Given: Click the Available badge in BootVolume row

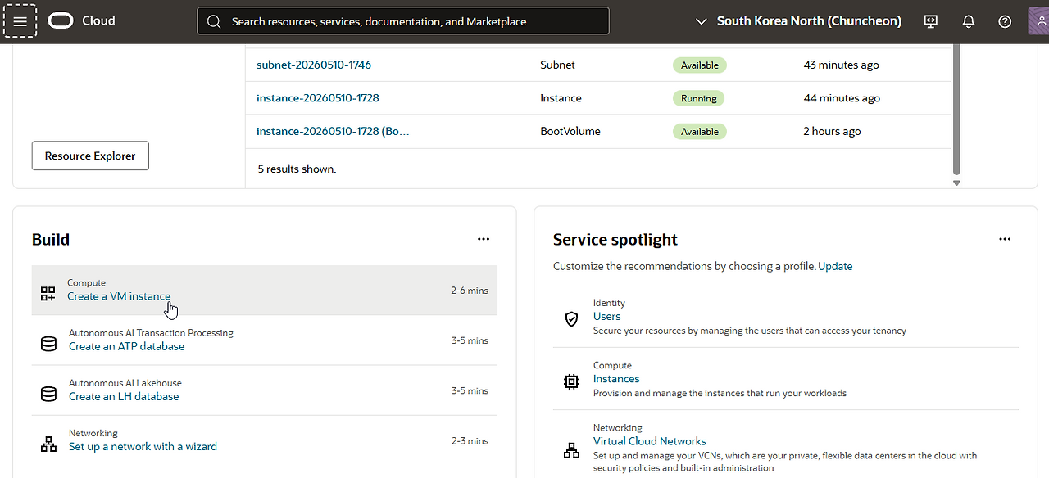Looking at the screenshot, I should pos(700,131).
